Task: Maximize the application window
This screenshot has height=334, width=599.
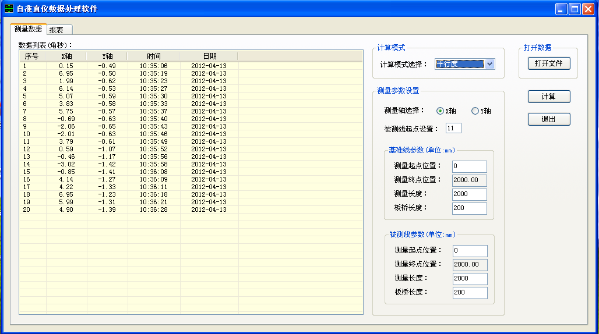Action: click(574, 9)
